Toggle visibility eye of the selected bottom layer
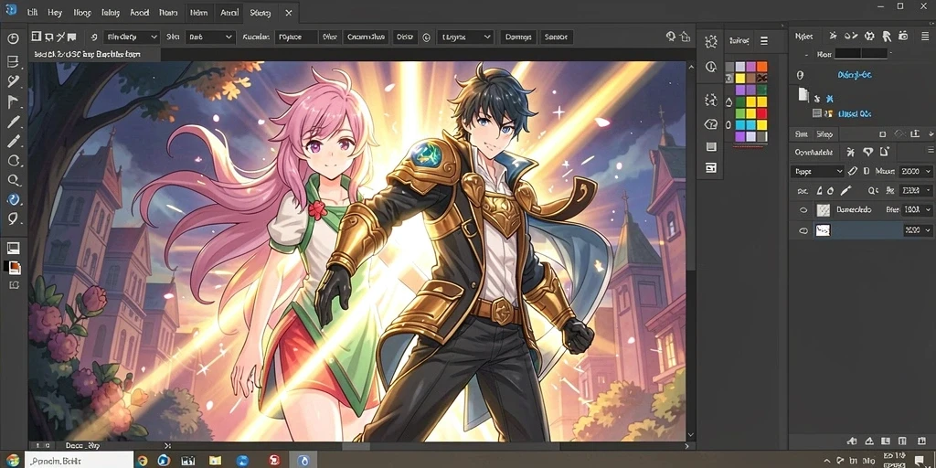 803,230
